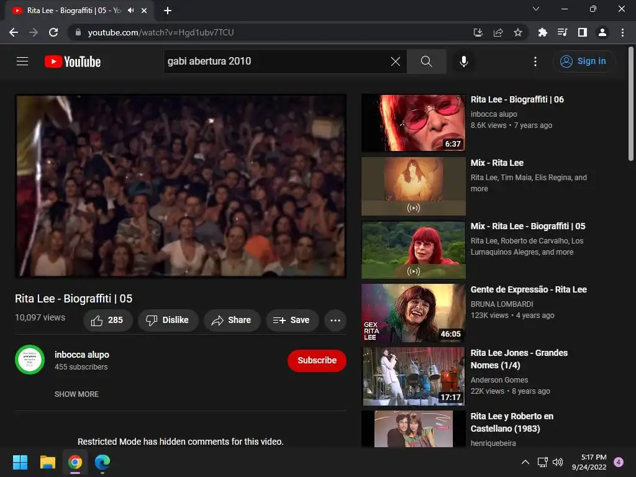Open Mix - Rita Lee thumbnail

pos(413,186)
